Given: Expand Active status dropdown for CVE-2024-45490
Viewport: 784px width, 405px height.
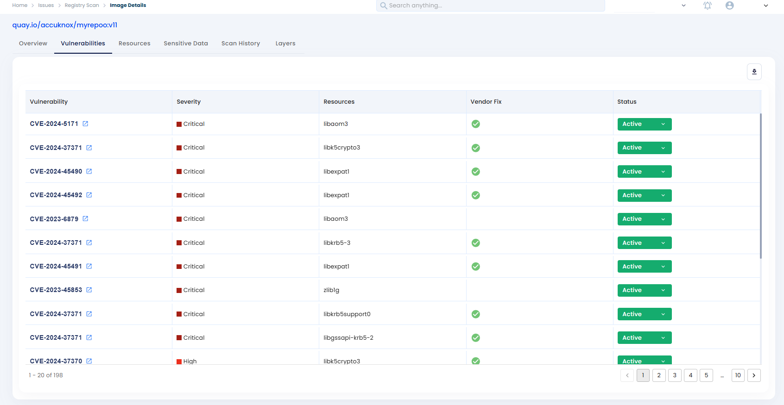Looking at the screenshot, I should [644, 172].
